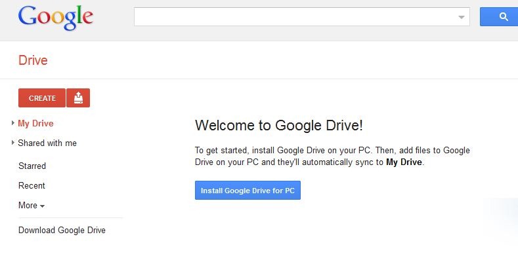Click the red Drive title
This screenshot has height=260, width=518.
tap(33, 60)
